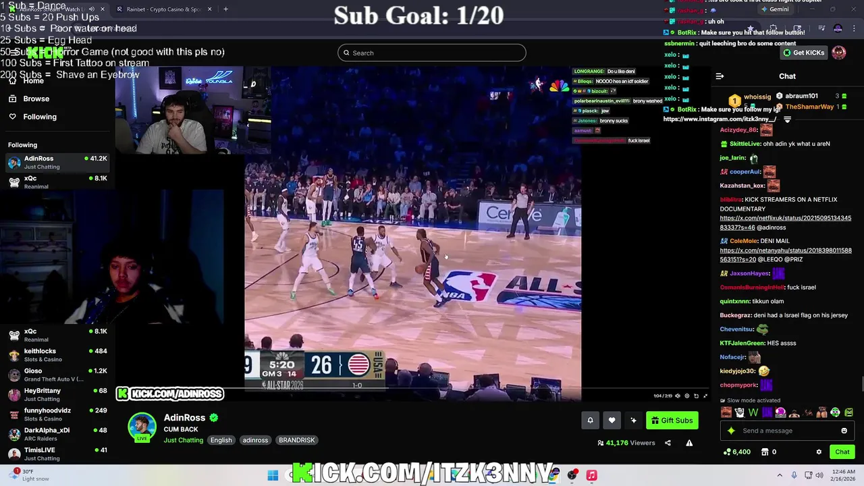Open the Following page in sidebar
The width and height of the screenshot is (864, 486).
pyautogui.click(x=32, y=117)
